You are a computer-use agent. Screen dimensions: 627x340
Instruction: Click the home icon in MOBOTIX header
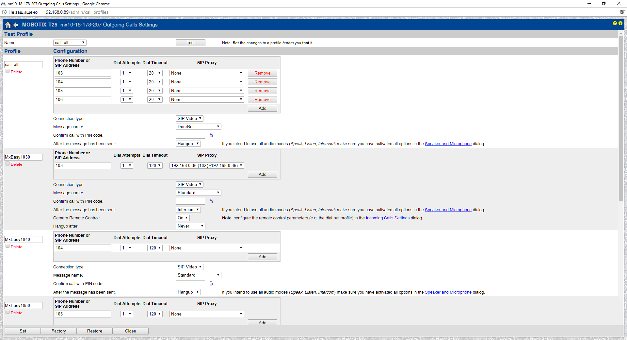click(x=8, y=25)
